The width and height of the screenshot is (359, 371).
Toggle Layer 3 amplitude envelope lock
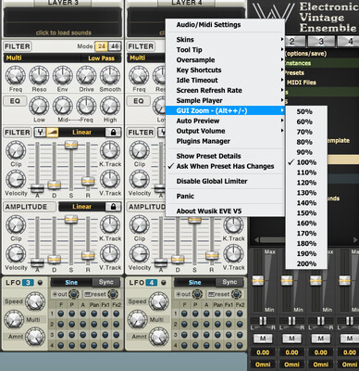[113, 207]
